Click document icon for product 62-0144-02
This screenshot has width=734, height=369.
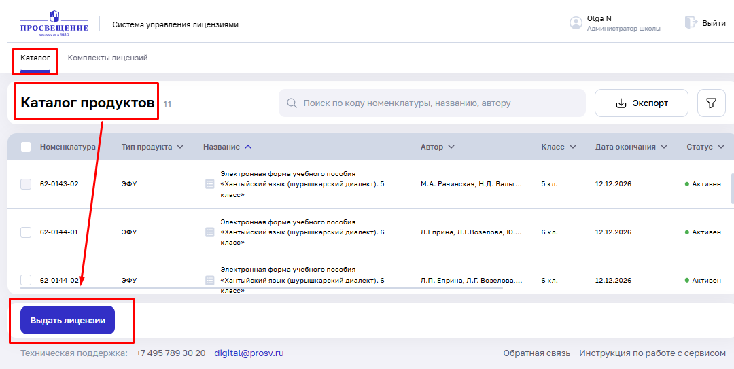210,280
